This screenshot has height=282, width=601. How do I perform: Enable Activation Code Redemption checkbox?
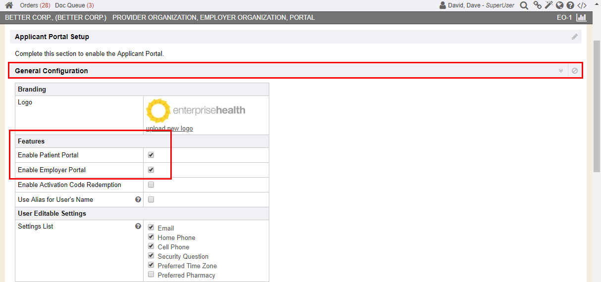click(x=151, y=185)
